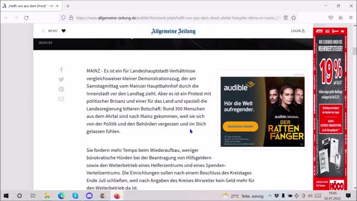Open Dropbox from the system tray

[x=277, y=196]
